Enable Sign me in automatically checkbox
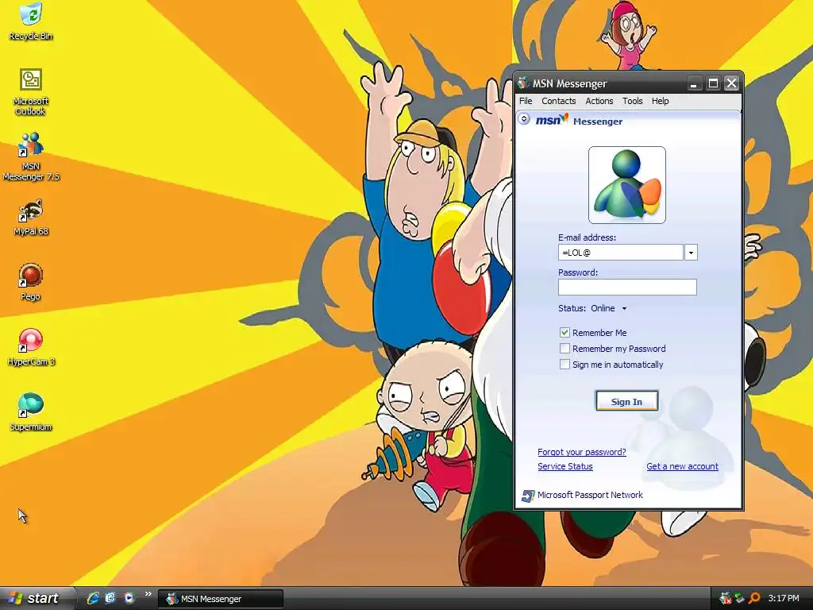The image size is (813, 610). point(564,365)
